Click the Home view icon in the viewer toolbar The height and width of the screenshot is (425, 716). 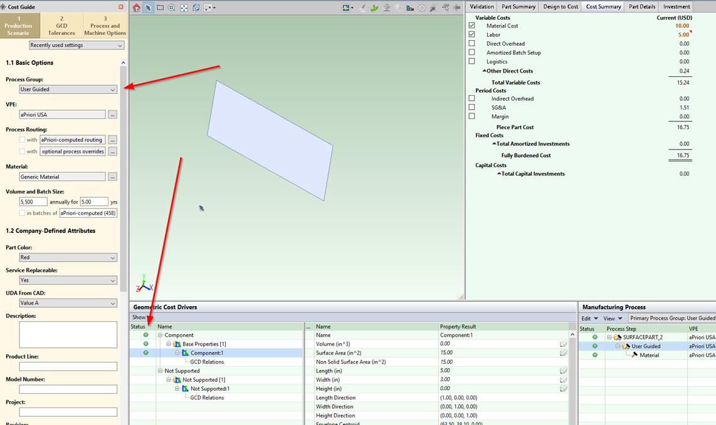click(x=137, y=8)
